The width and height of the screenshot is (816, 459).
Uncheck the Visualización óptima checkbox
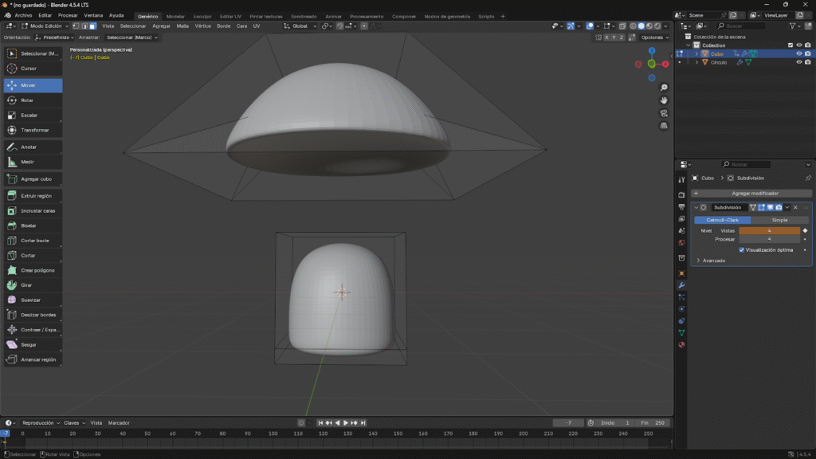click(x=742, y=249)
